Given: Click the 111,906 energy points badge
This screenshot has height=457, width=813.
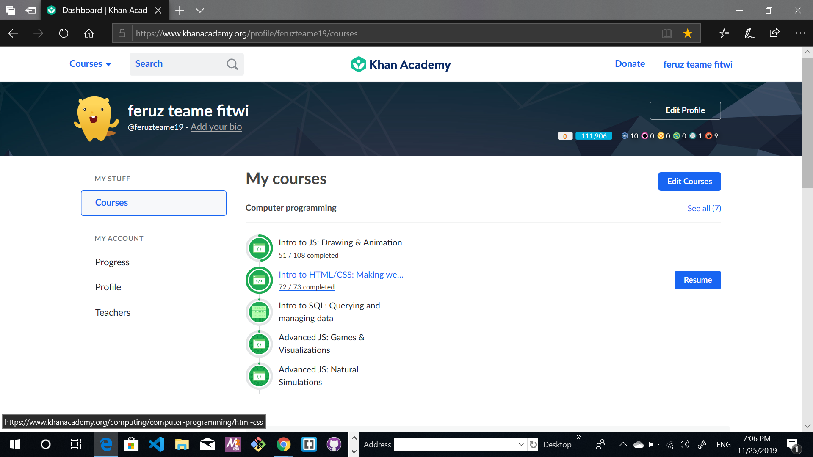Looking at the screenshot, I should (594, 136).
